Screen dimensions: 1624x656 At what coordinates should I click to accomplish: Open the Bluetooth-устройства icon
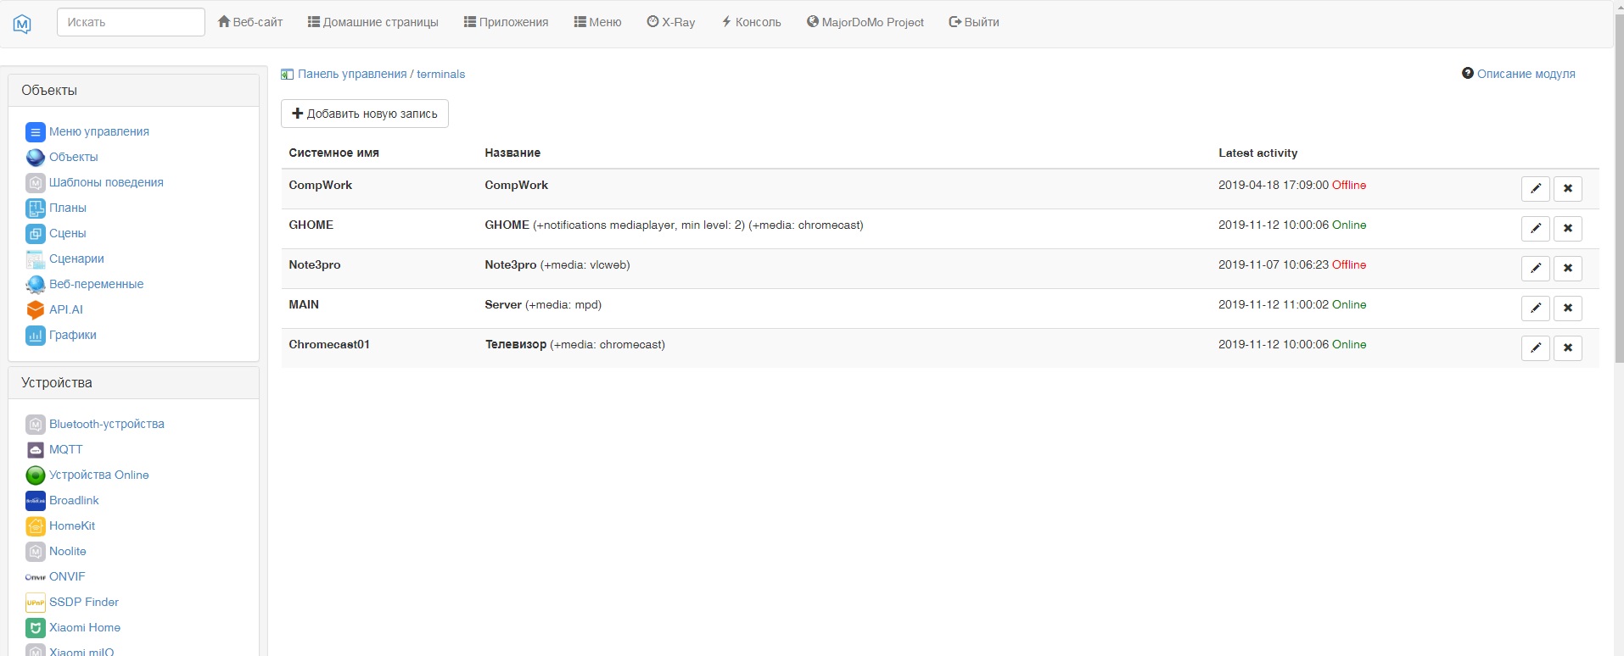(35, 424)
